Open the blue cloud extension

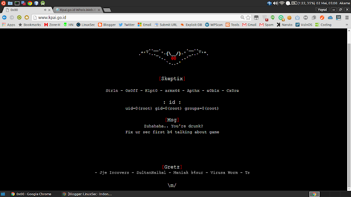point(330,18)
